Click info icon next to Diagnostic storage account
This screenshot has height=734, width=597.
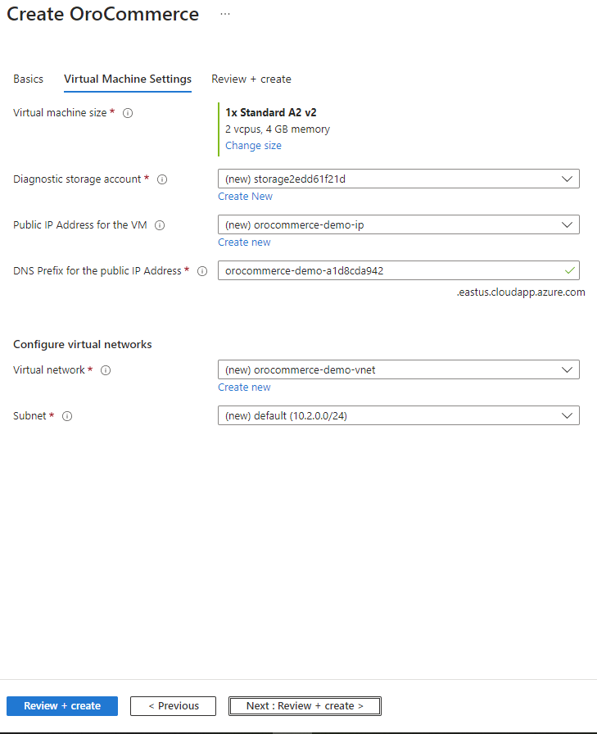pyautogui.click(x=162, y=179)
